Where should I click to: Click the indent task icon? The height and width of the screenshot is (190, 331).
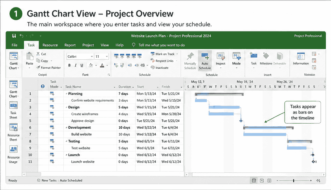tap(122, 66)
